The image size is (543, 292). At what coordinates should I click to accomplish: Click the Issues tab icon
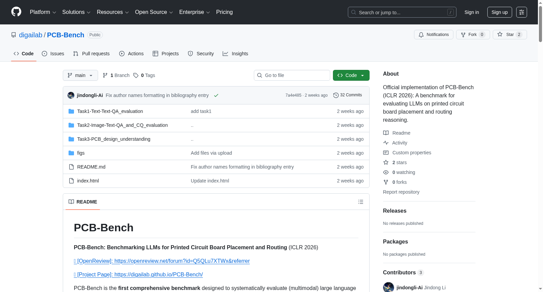tap(44, 54)
